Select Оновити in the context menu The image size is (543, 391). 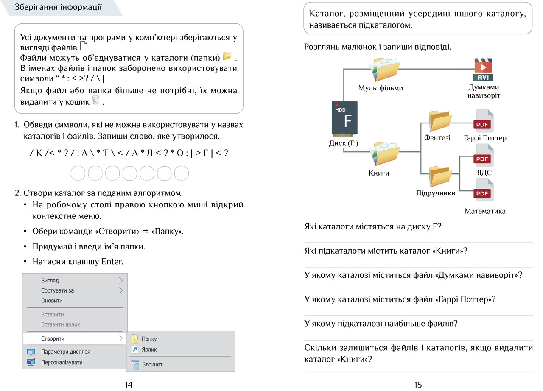pos(75,301)
